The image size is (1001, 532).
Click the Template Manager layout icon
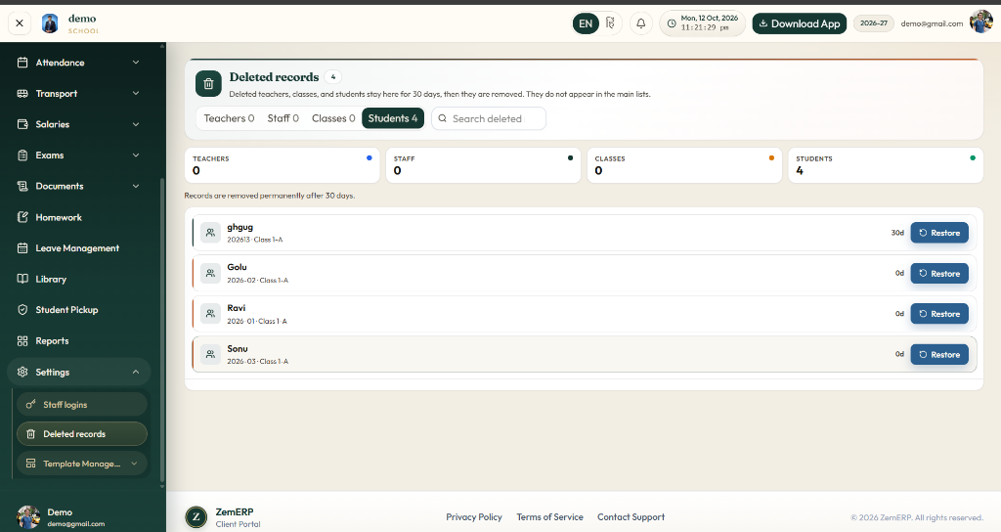30,464
